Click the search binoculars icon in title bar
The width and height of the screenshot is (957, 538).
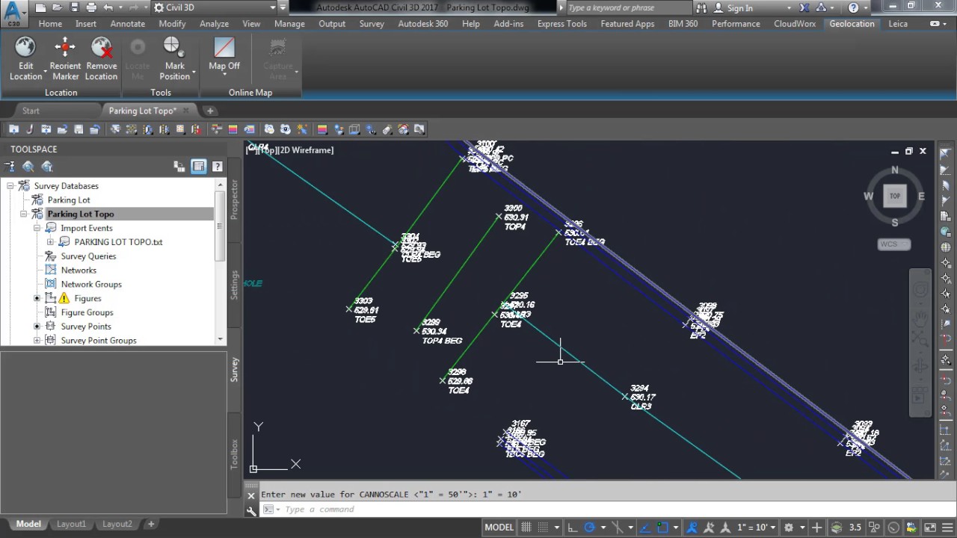pyautogui.click(x=701, y=7)
